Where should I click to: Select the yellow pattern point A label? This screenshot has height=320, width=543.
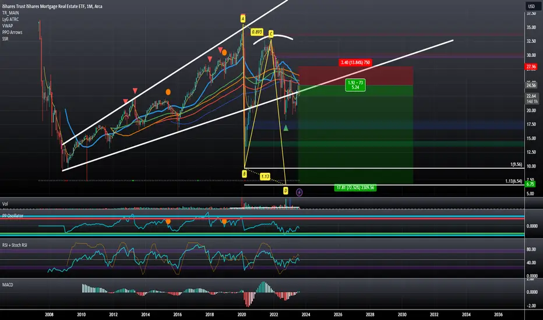(x=243, y=19)
